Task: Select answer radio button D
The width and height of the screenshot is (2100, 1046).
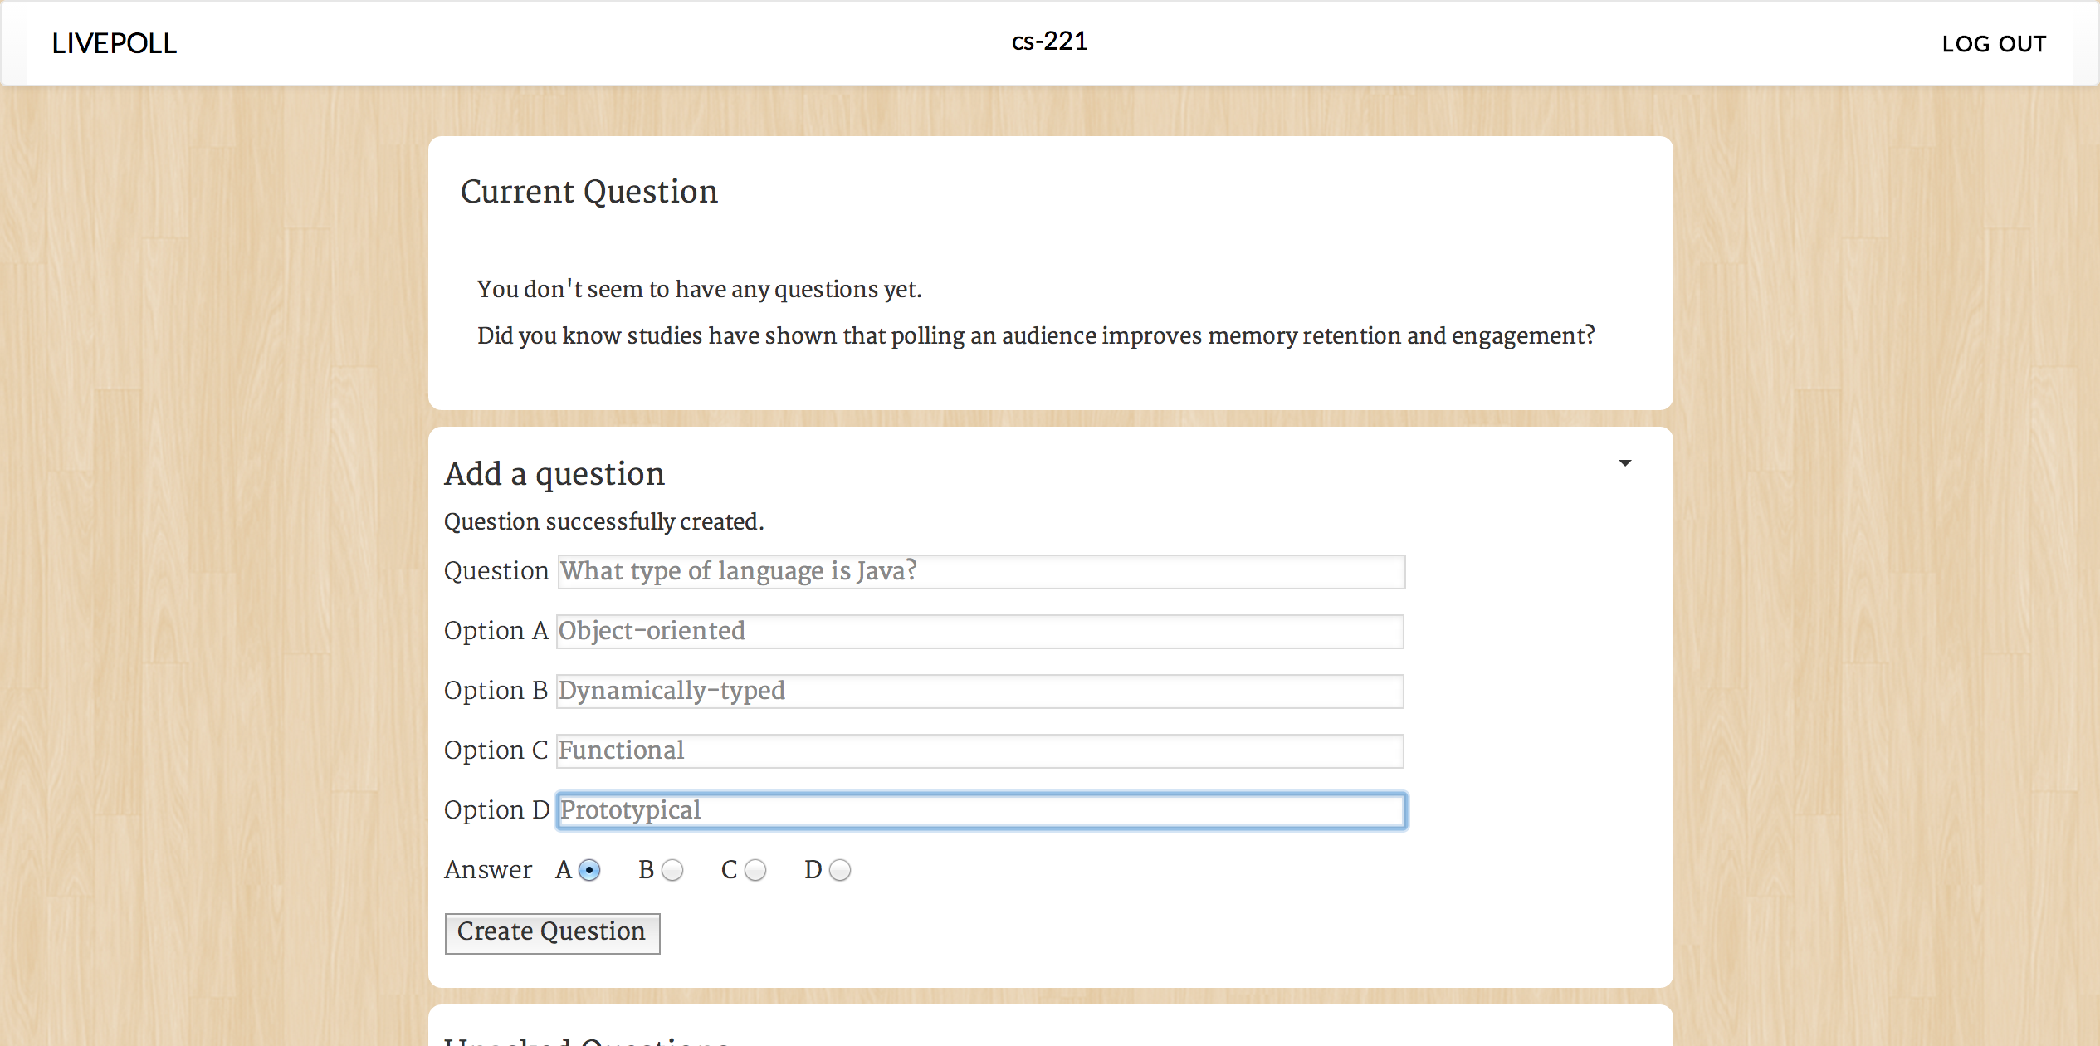Action: click(x=840, y=870)
